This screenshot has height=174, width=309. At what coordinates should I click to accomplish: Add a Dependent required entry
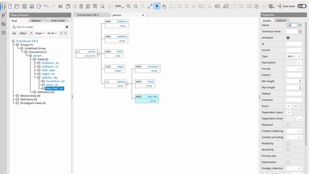point(289,113)
